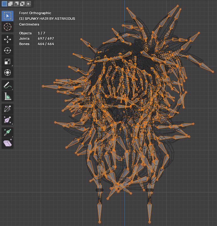This screenshot has height=226, width=217.
Task: Activate the bone Roll tool
Action: click(x=8, y=109)
